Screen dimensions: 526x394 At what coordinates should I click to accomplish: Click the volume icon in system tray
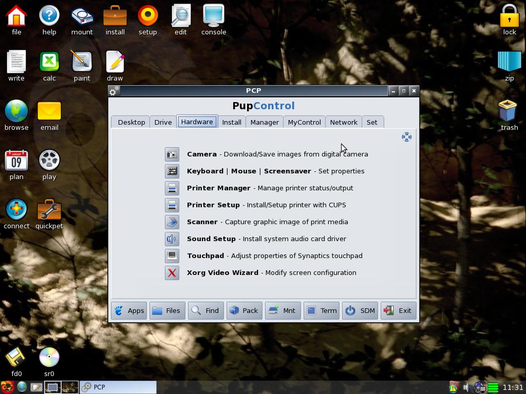point(466,387)
